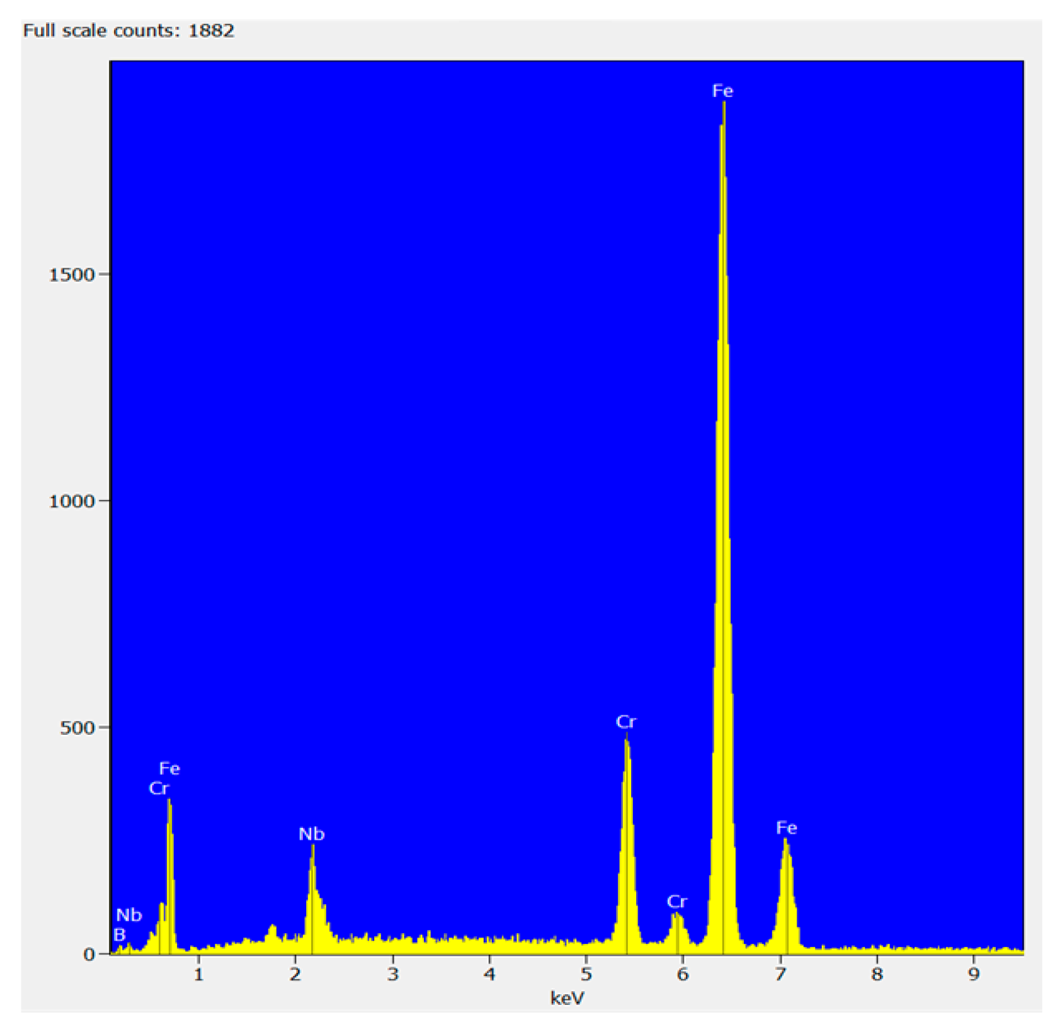Viewport: 1055px width, 1027px height.
Task: Click the yellow Fe/Cr peak near 0.7 keV
Action: (x=169, y=875)
